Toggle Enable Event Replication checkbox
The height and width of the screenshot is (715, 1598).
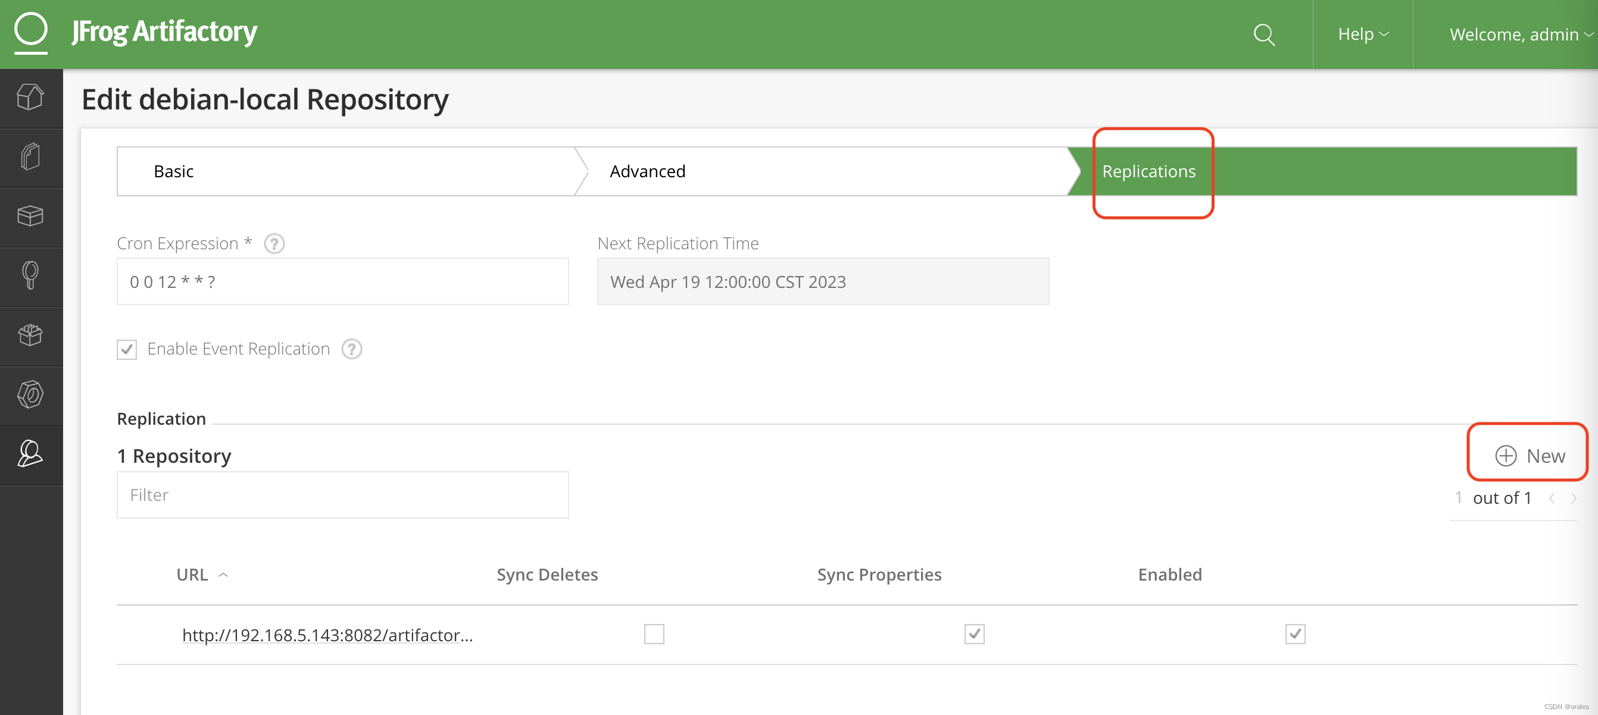pos(127,349)
